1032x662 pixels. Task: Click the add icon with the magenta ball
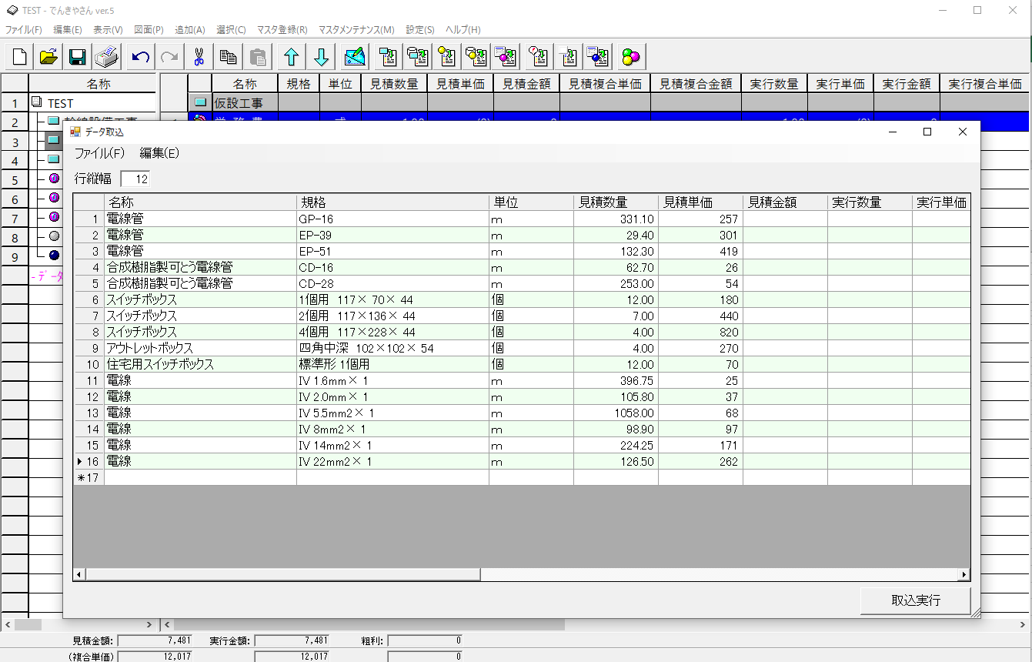coord(506,57)
